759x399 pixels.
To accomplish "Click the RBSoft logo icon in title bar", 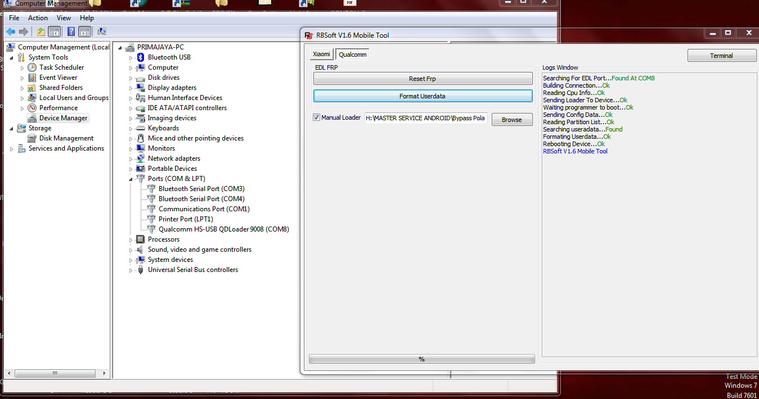I will [308, 35].
